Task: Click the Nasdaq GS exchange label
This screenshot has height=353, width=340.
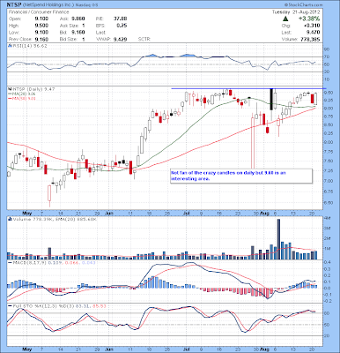Action: pyautogui.click(x=87, y=5)
